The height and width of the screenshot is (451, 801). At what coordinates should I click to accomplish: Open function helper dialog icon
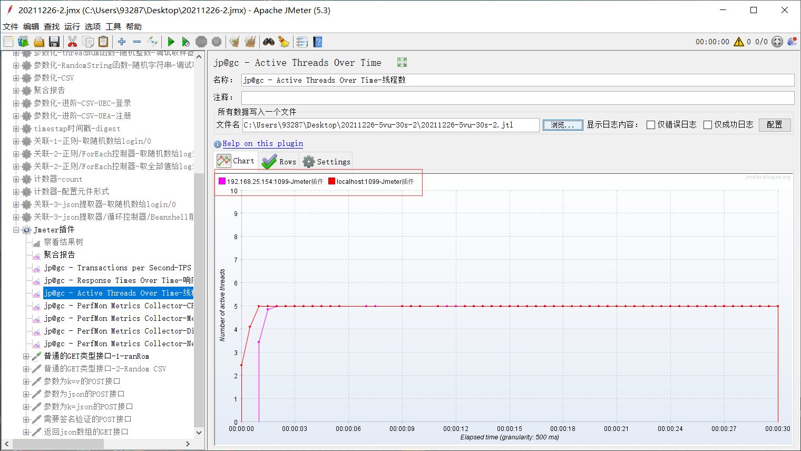tap(302, 42)
